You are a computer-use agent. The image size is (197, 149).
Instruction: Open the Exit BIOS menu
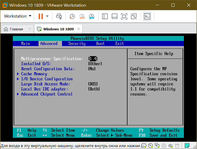pyautogui.click(x=119, y=44)
